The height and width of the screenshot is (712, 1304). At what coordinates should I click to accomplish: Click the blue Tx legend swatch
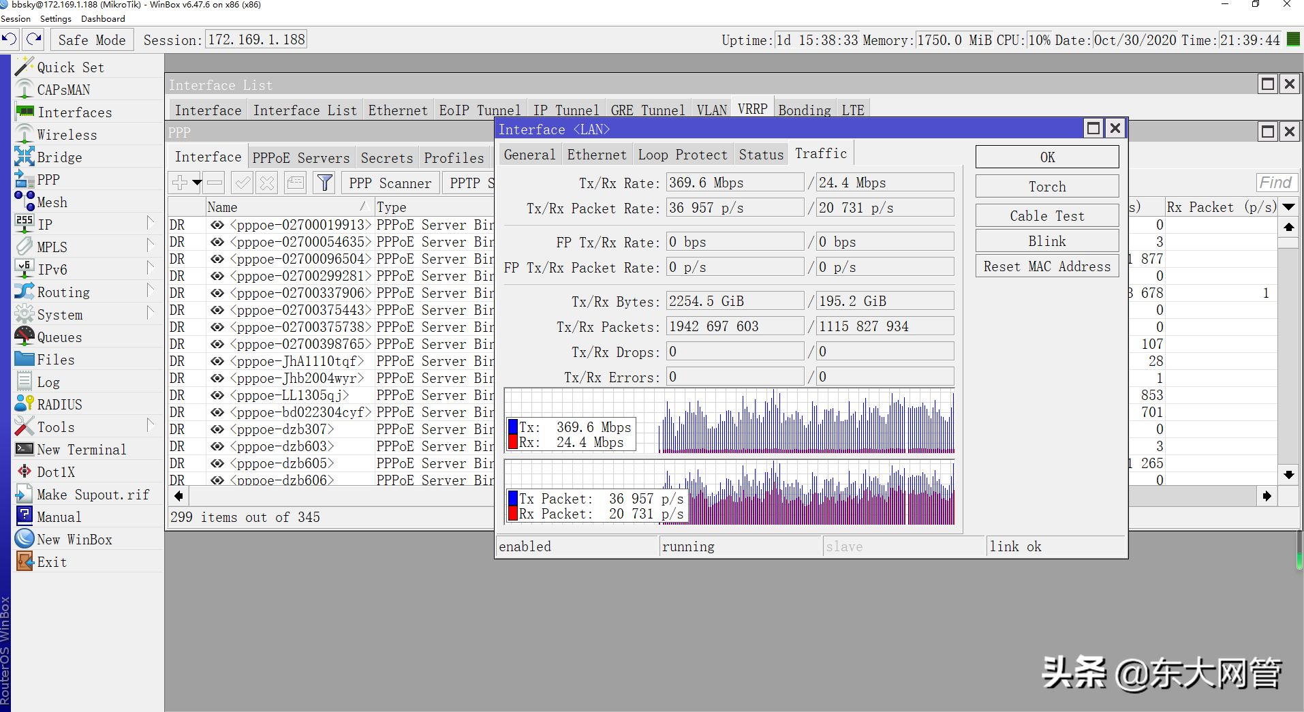point(512,427)
